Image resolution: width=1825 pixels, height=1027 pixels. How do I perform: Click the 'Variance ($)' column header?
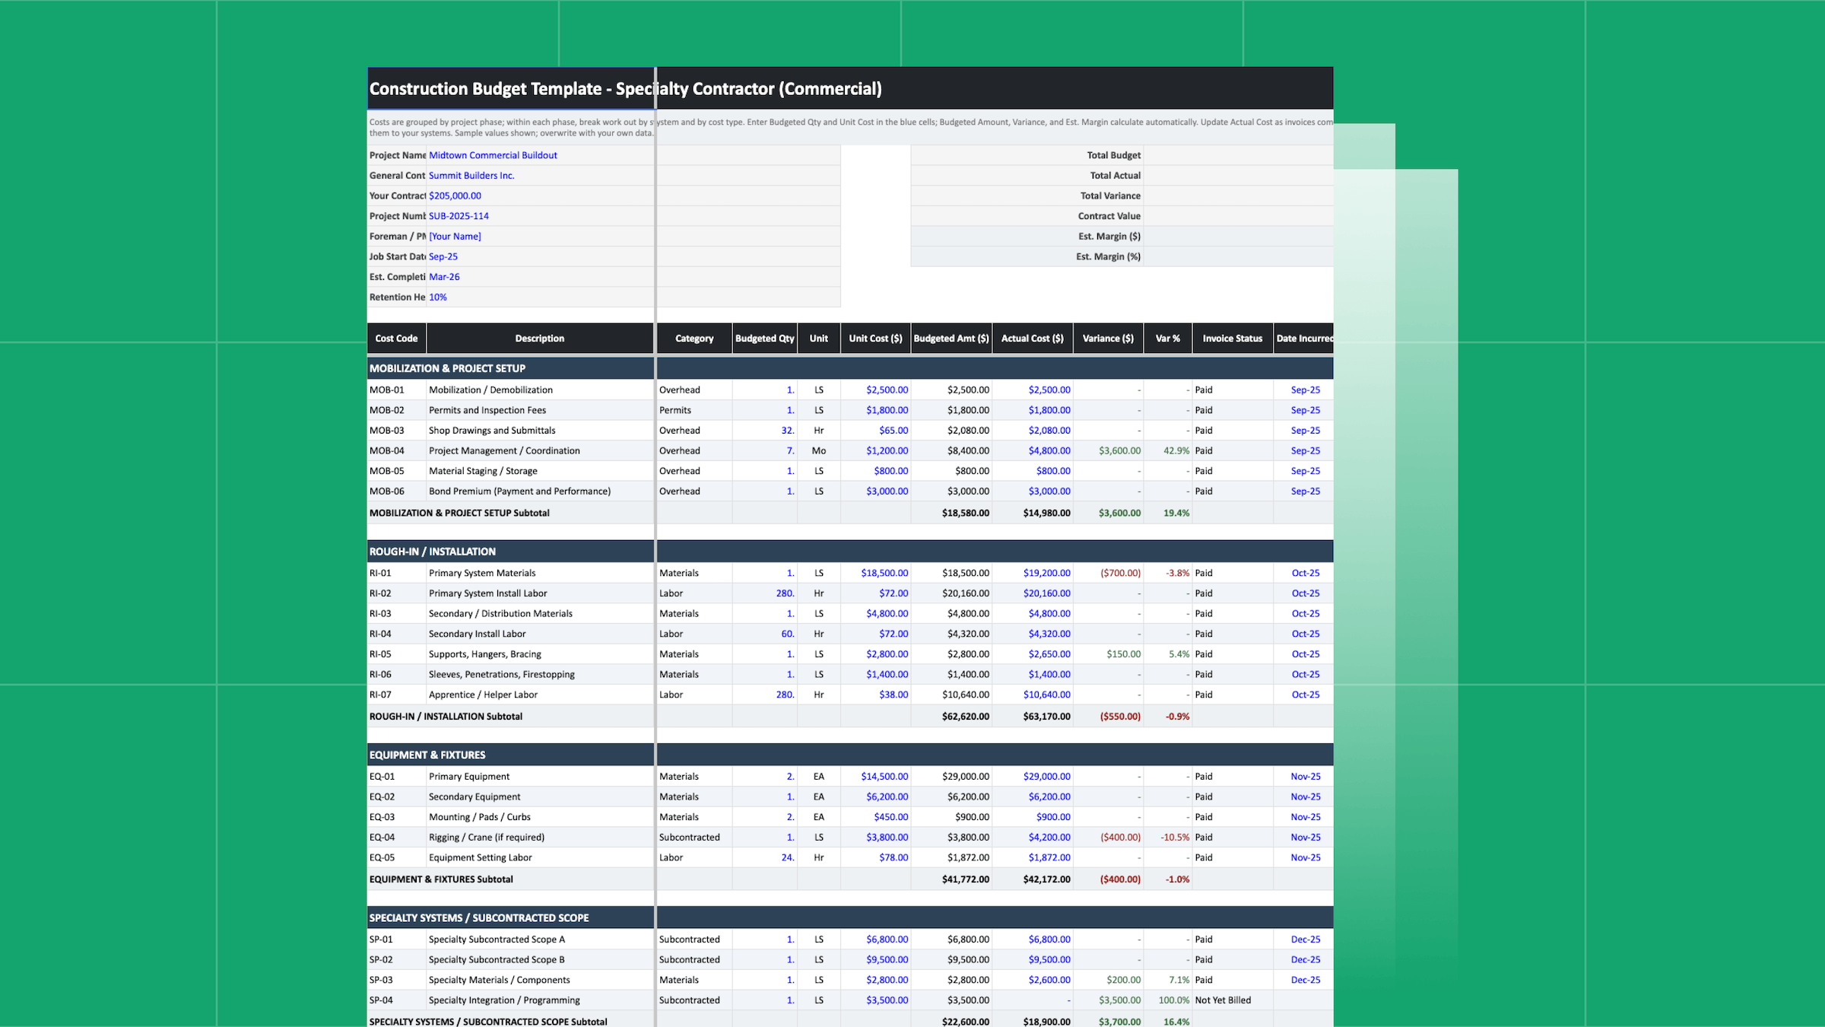[1108, 339]
